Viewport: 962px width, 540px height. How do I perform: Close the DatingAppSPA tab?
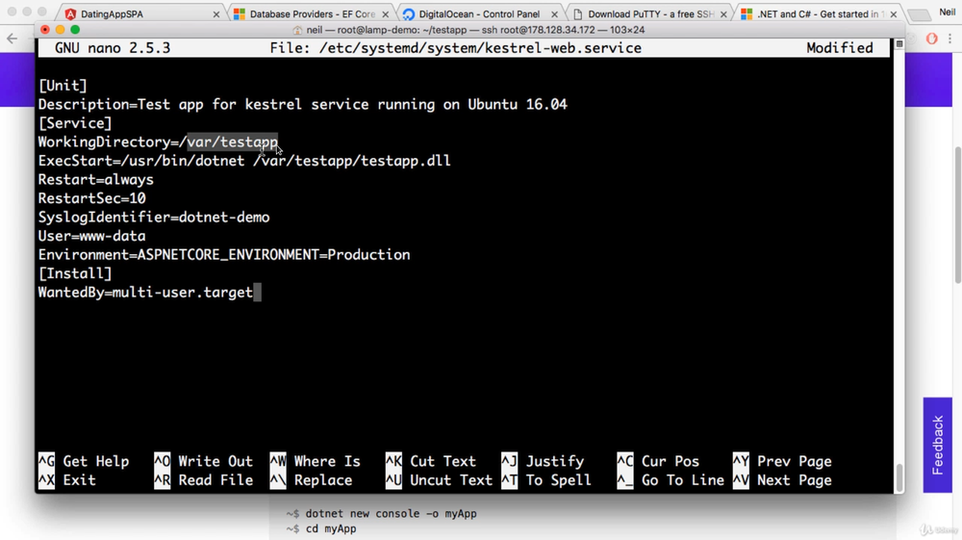[x=215, y=14]
